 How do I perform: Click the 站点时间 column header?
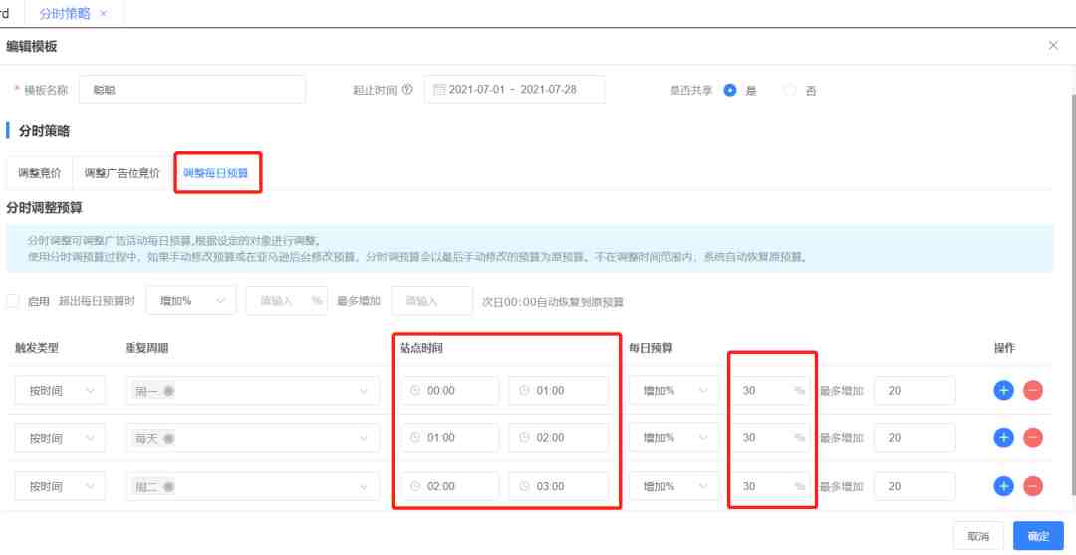click(421, 348)
